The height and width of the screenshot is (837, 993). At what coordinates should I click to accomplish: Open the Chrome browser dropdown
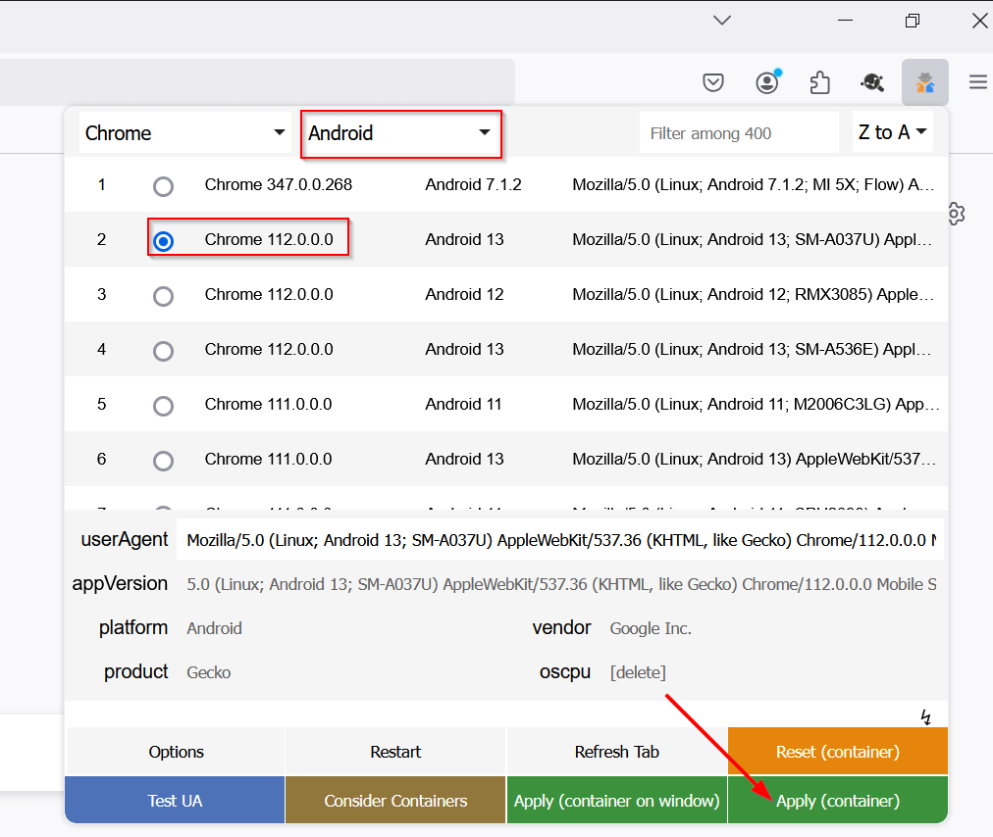click(x=184, y=133)
